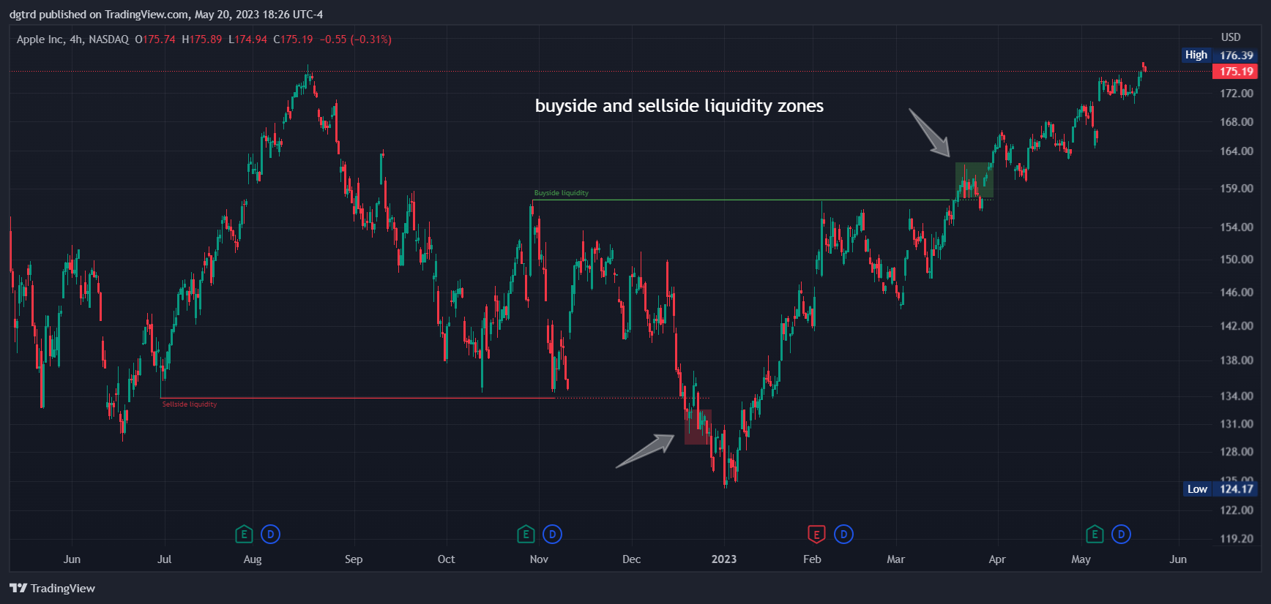Image resolution: width=1271 pixels, height=604 pixels.
Task: Show the earnings marker near May
Action: (x=1095, y=535)
